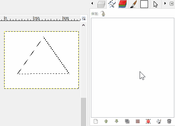This screenshot has width=175, height=126.
Task: Show previous tabs with left arrow
Action: point(92,3)
